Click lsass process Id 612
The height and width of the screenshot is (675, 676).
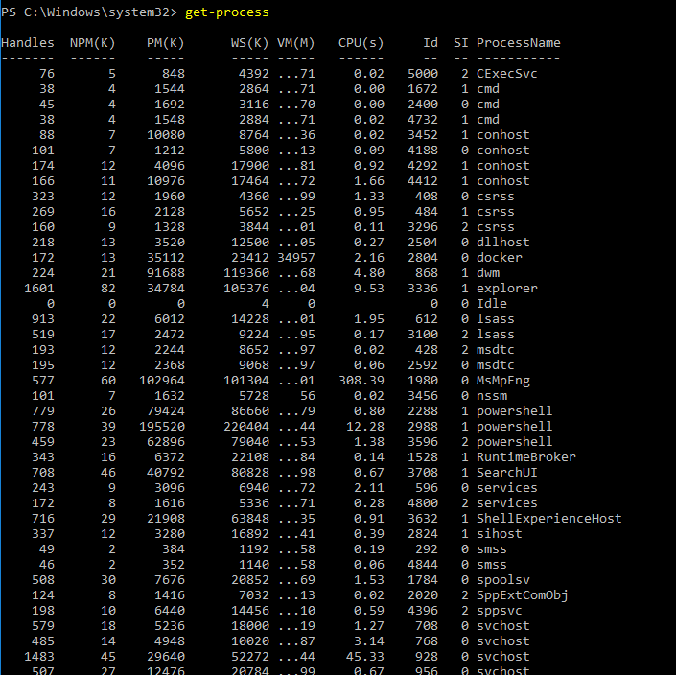(x=427, y=319)
